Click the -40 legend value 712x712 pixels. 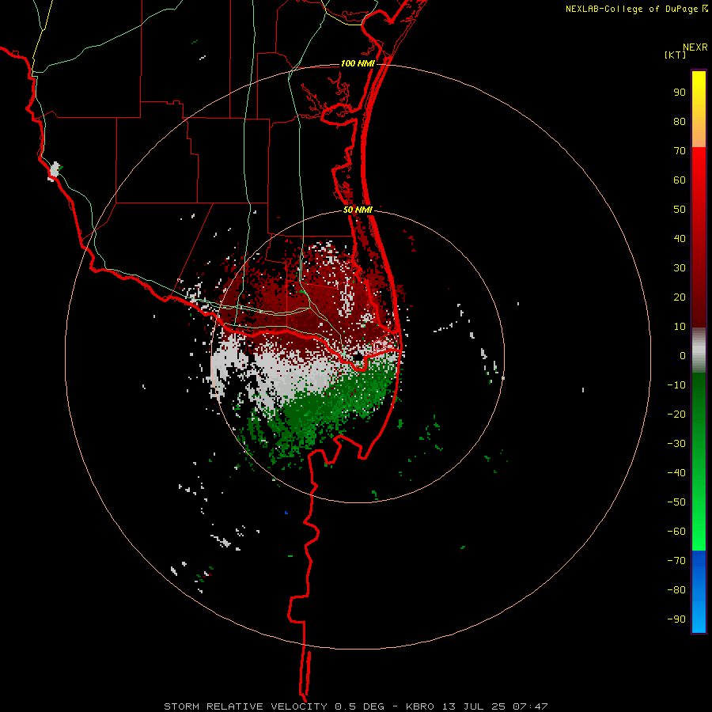point(676,473)
